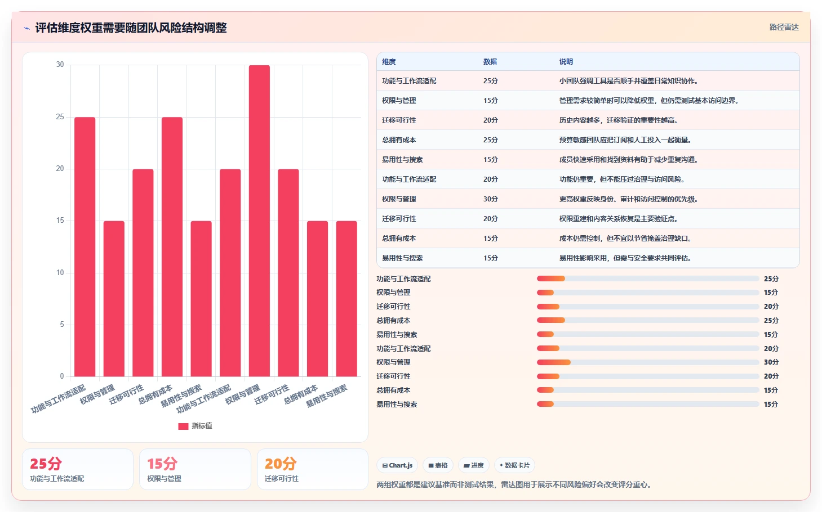Click the 说明 column header

tap(566, 62)
